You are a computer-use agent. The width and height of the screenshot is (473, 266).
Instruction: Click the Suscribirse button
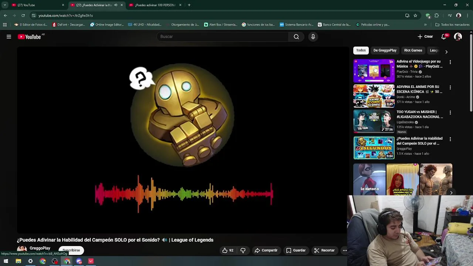[x=71, y=250]
